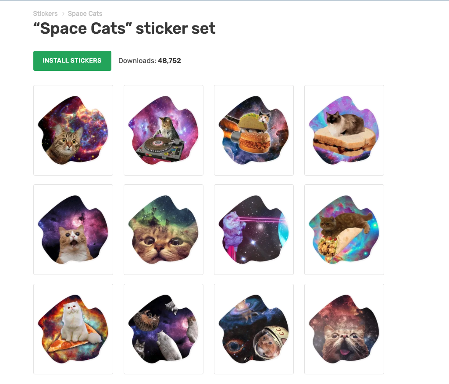The height and width of the screenshot is (384, 449).
Task: Open the big-eyed cat close-up sticker
Action: (164, 230)
